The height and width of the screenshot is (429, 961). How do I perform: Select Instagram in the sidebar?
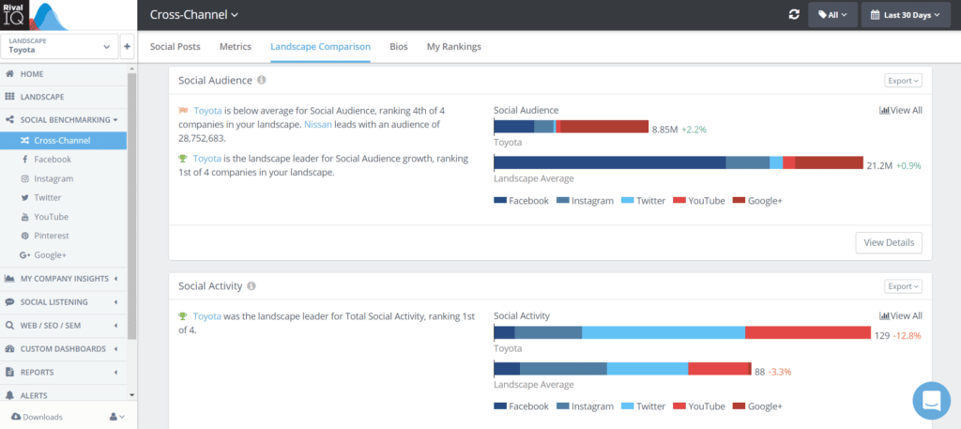pos(53,178)
